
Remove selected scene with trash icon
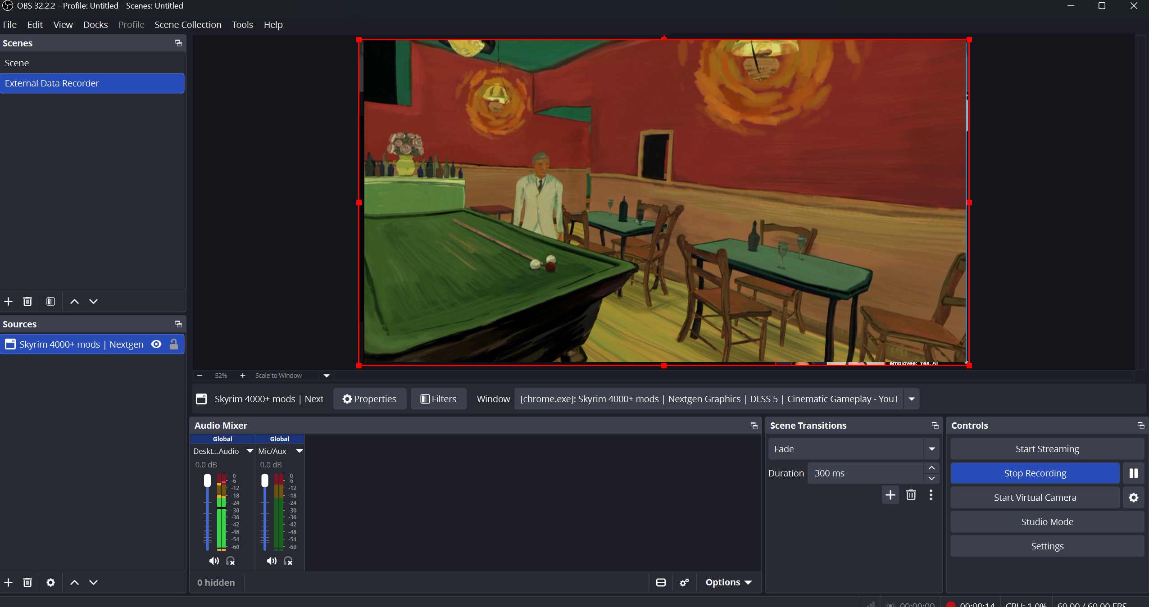coord(27,301)
